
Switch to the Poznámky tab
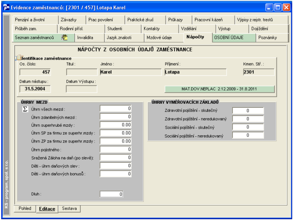pyautogui.click(x=272, y=38)
